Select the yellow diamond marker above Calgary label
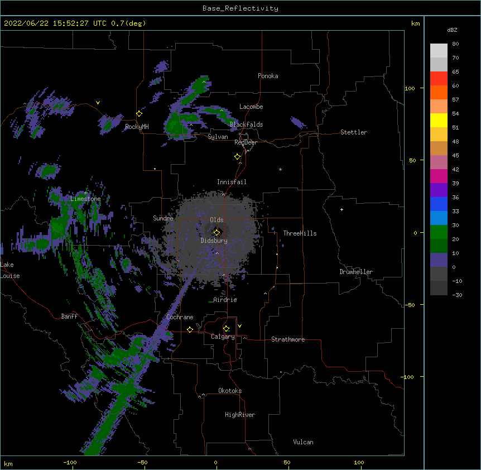This screenshot has width=481, height=470. point(227,329)
